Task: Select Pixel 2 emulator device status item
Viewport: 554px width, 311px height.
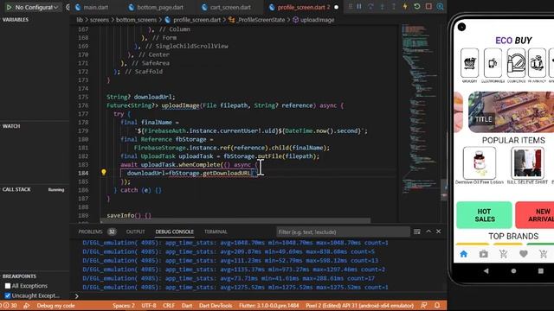Action: tap(360, 306)
